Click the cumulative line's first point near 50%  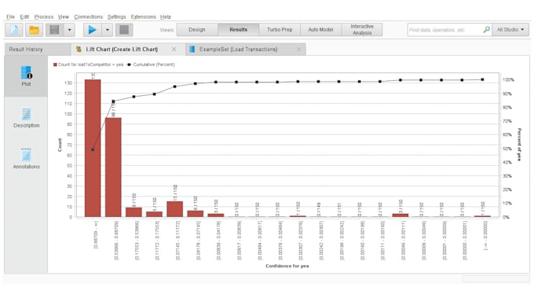pos(93,149)
